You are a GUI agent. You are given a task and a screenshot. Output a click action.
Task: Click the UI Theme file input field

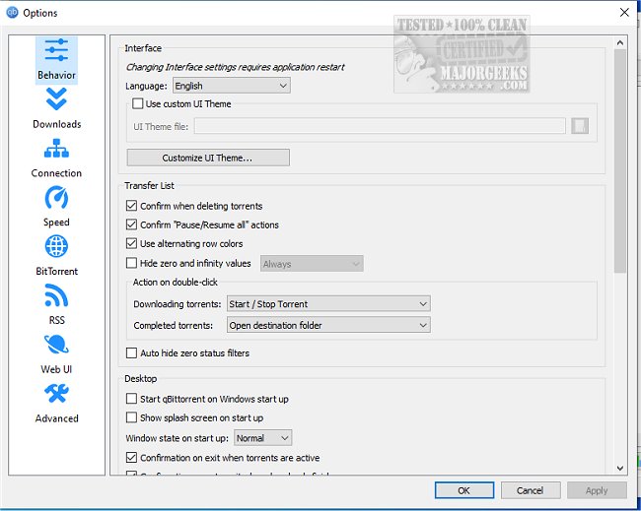click(380, 126)
